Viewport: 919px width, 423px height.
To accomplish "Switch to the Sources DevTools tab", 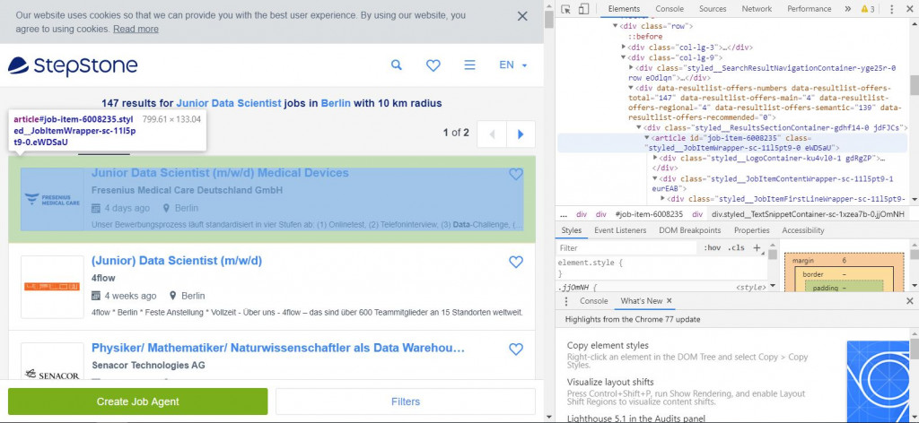I will pos(713,9).
